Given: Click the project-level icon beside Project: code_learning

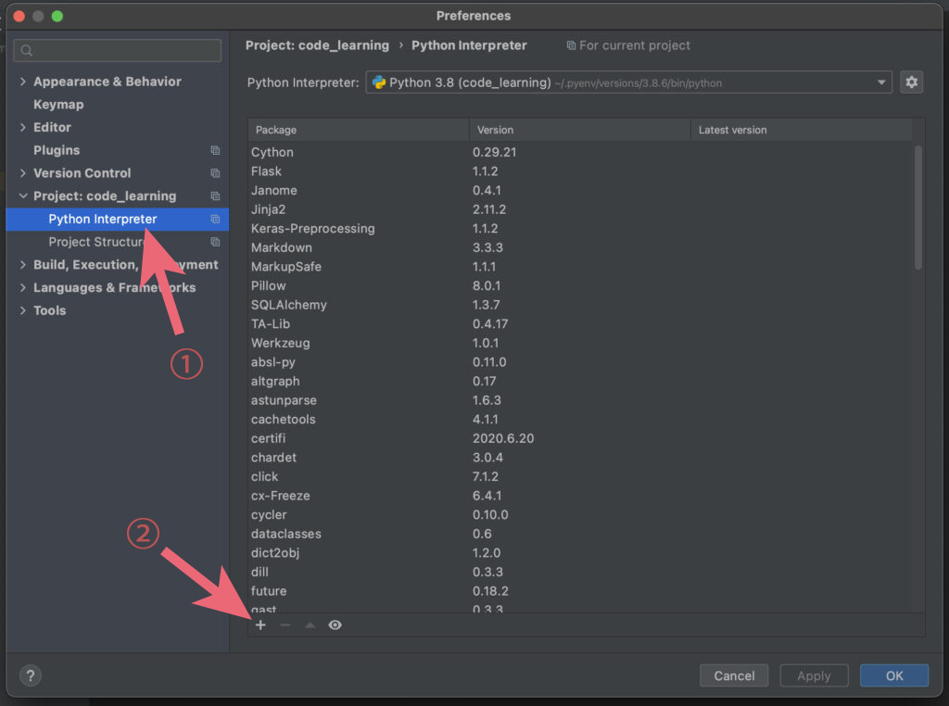Looking at the screenshot, I should [215, 196].
